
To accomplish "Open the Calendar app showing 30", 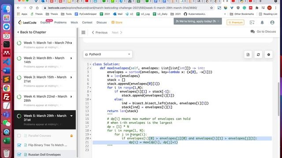I will coord(7,36).
